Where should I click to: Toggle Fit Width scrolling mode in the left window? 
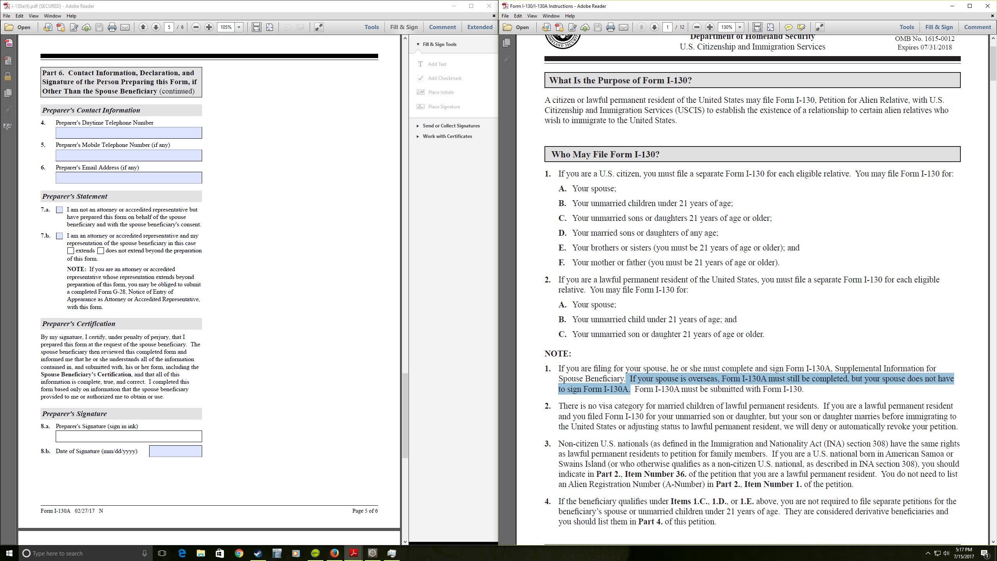click(x=256, y=27)
